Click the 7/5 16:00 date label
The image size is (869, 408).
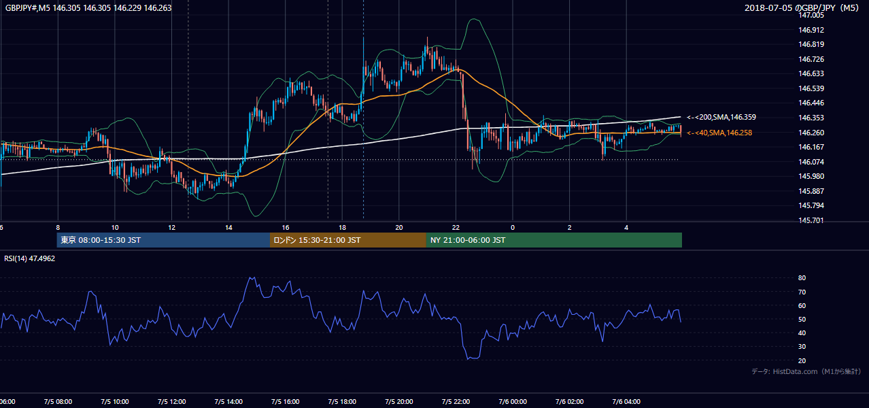(x=286, y=401)
